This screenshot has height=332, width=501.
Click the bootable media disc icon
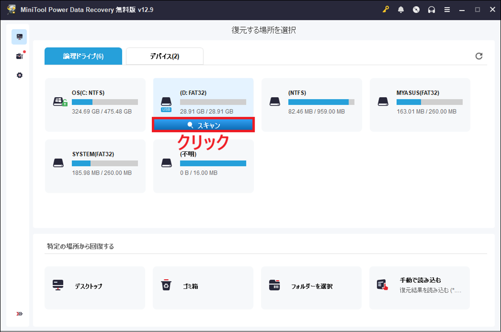coord(416,10)
